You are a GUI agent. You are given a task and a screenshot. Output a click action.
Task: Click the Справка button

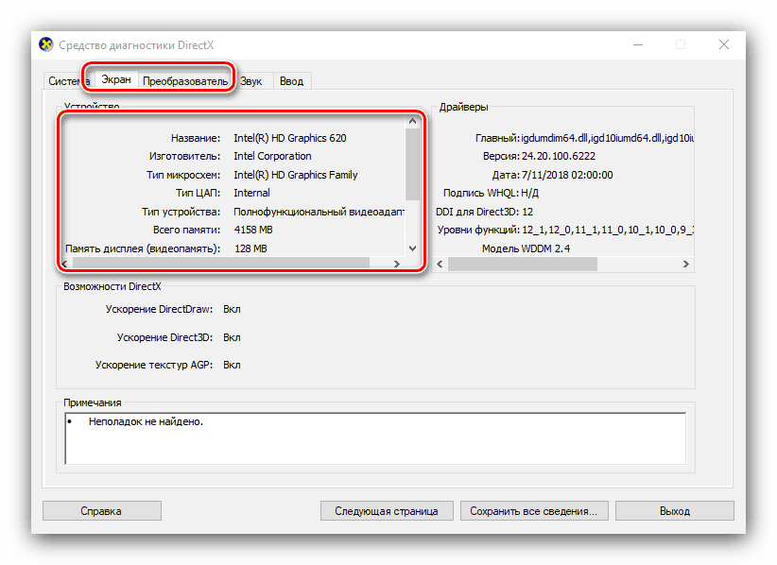click(101, 511)
